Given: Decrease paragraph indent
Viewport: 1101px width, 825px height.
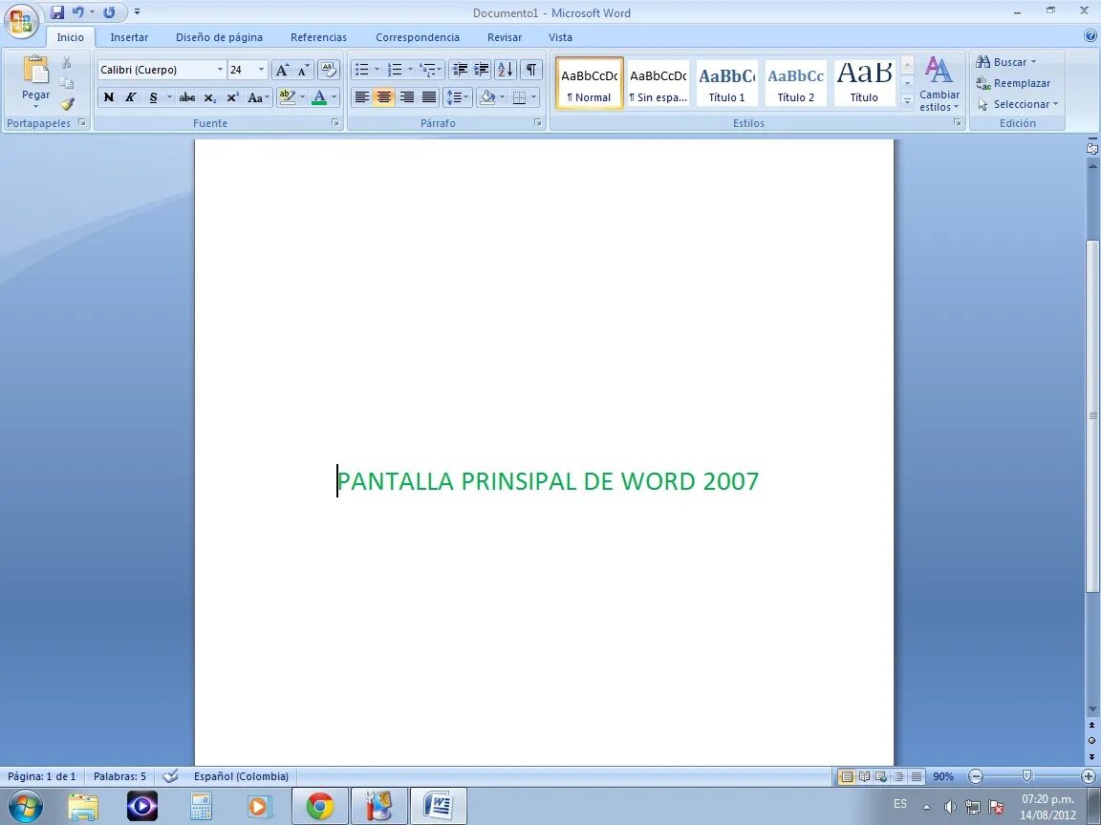Looking at the screenshot, I should [460, 70].
